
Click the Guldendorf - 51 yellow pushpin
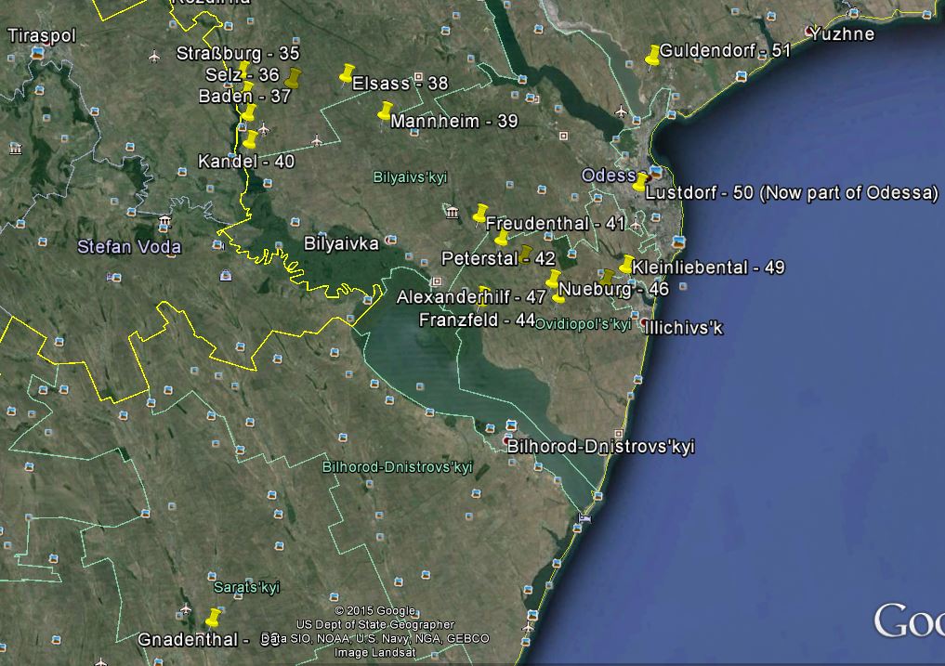[653, 54]
